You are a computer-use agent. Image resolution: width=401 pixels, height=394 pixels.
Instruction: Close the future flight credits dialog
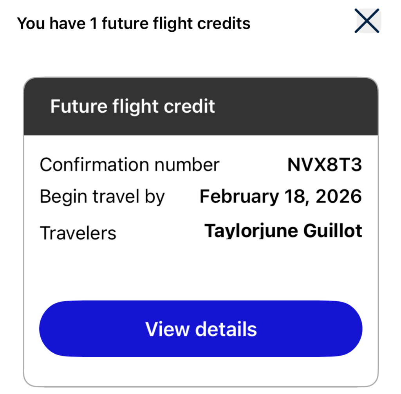pyautogui.click(x=367, y=21)
